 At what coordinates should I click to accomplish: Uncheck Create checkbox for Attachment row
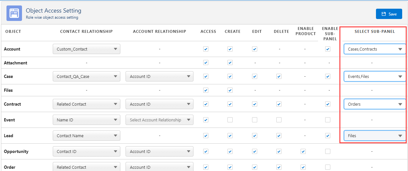pos(230,63)
